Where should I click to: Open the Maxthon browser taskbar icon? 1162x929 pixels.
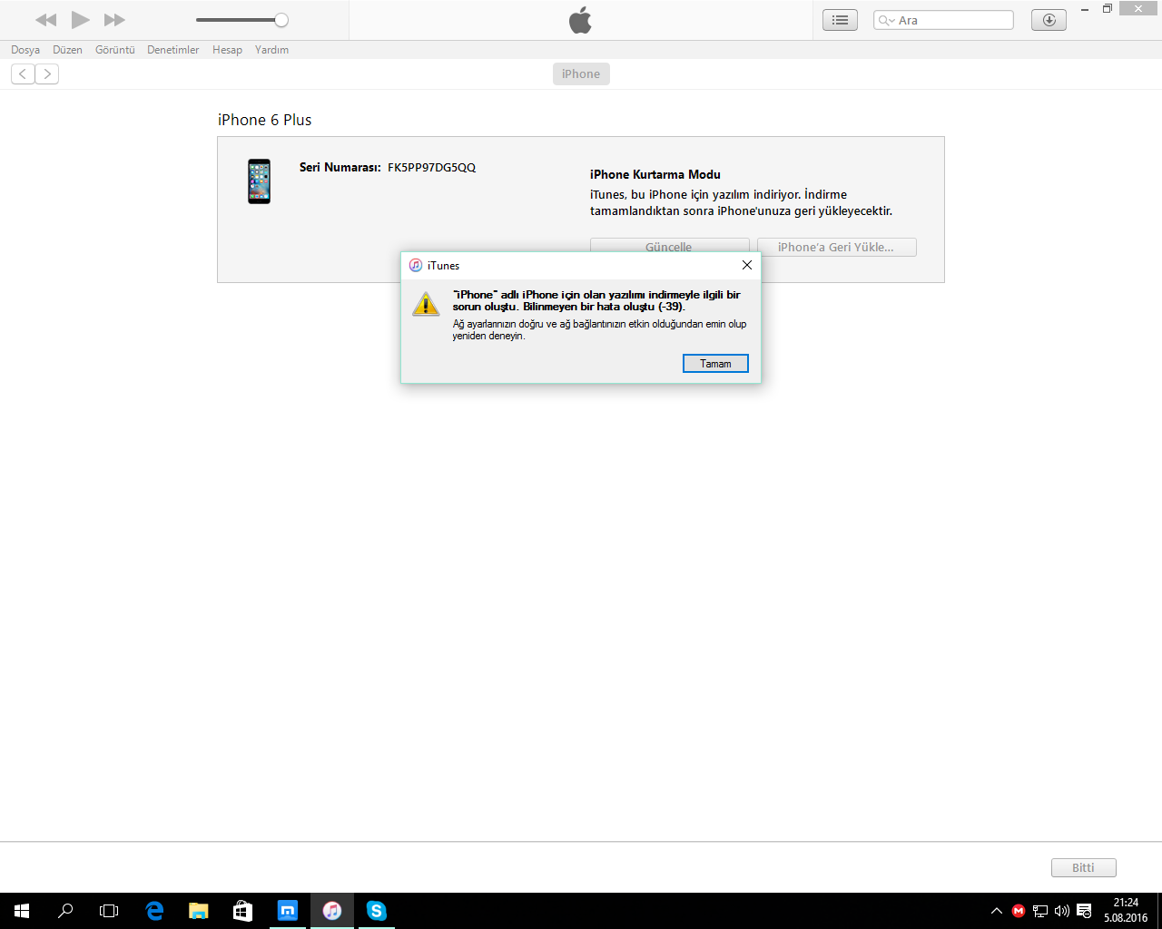pos(287,911)
